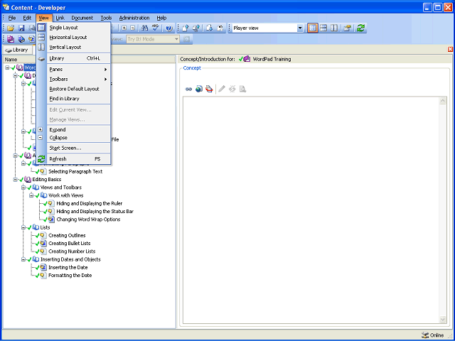Select "Changing Word Wrap Options" topic

88,220
